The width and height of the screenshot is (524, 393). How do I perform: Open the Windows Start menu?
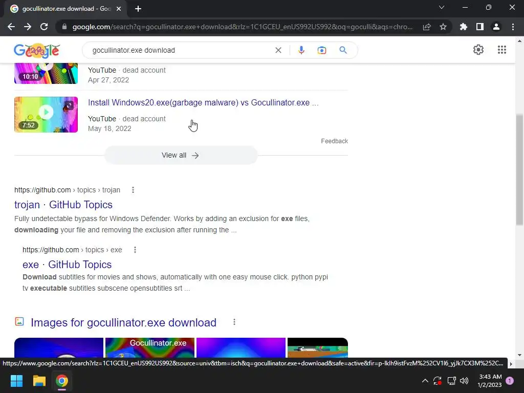click(16, 381)
